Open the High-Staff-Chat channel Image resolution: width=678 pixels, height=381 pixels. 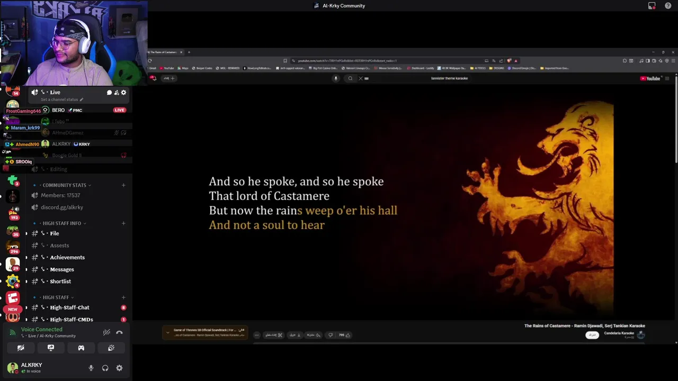coord(69,307)
